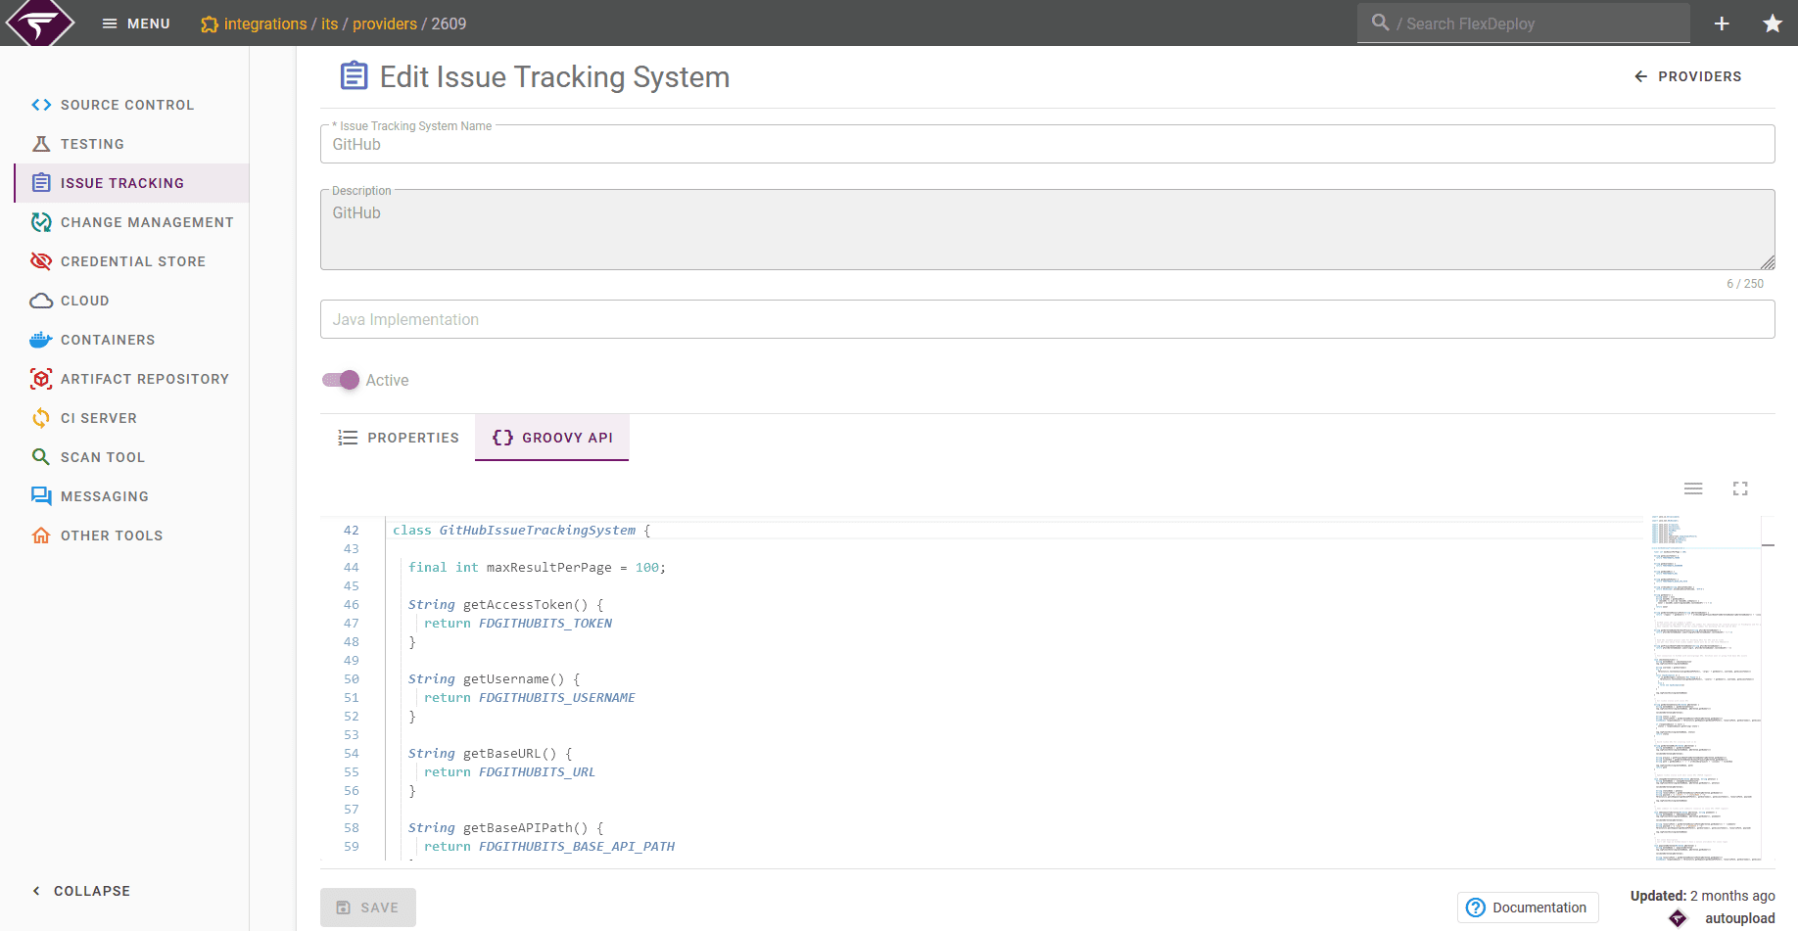Image resolution: width=1798 pixels, height=931 pixels.
Task: Click the integrations breadcrumb link
Action: pyautogui.click(x=265, y=23)
